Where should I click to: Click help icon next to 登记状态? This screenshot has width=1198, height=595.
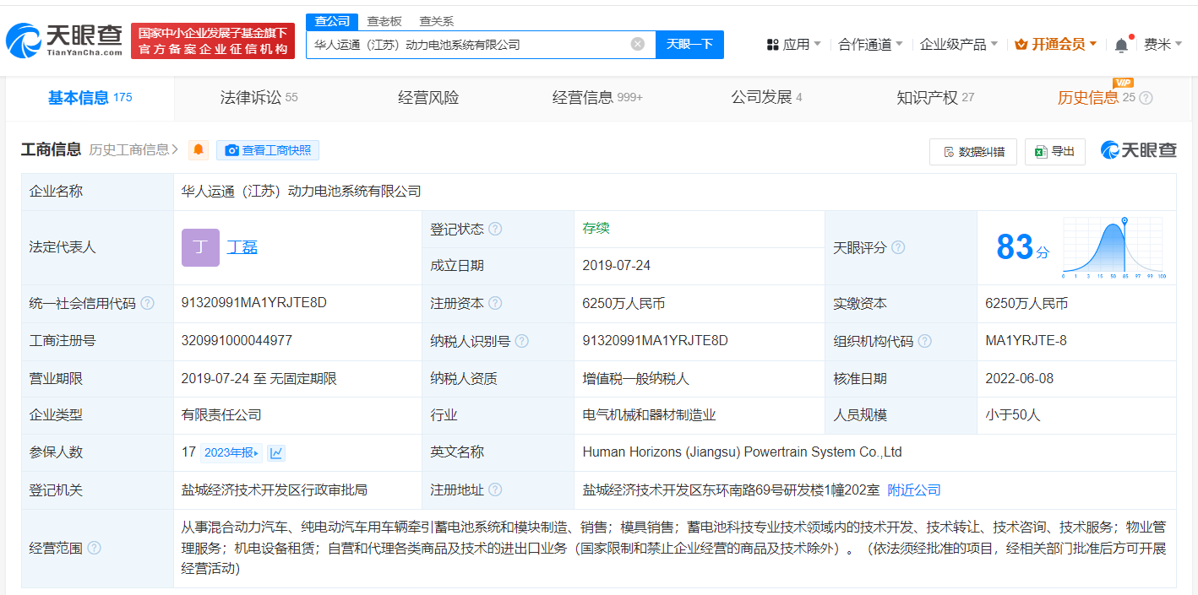pos(495,229)
